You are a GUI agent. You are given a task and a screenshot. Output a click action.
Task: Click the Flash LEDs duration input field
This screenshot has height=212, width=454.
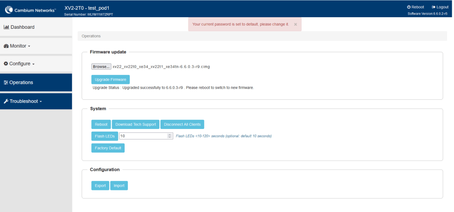(143, 136)
